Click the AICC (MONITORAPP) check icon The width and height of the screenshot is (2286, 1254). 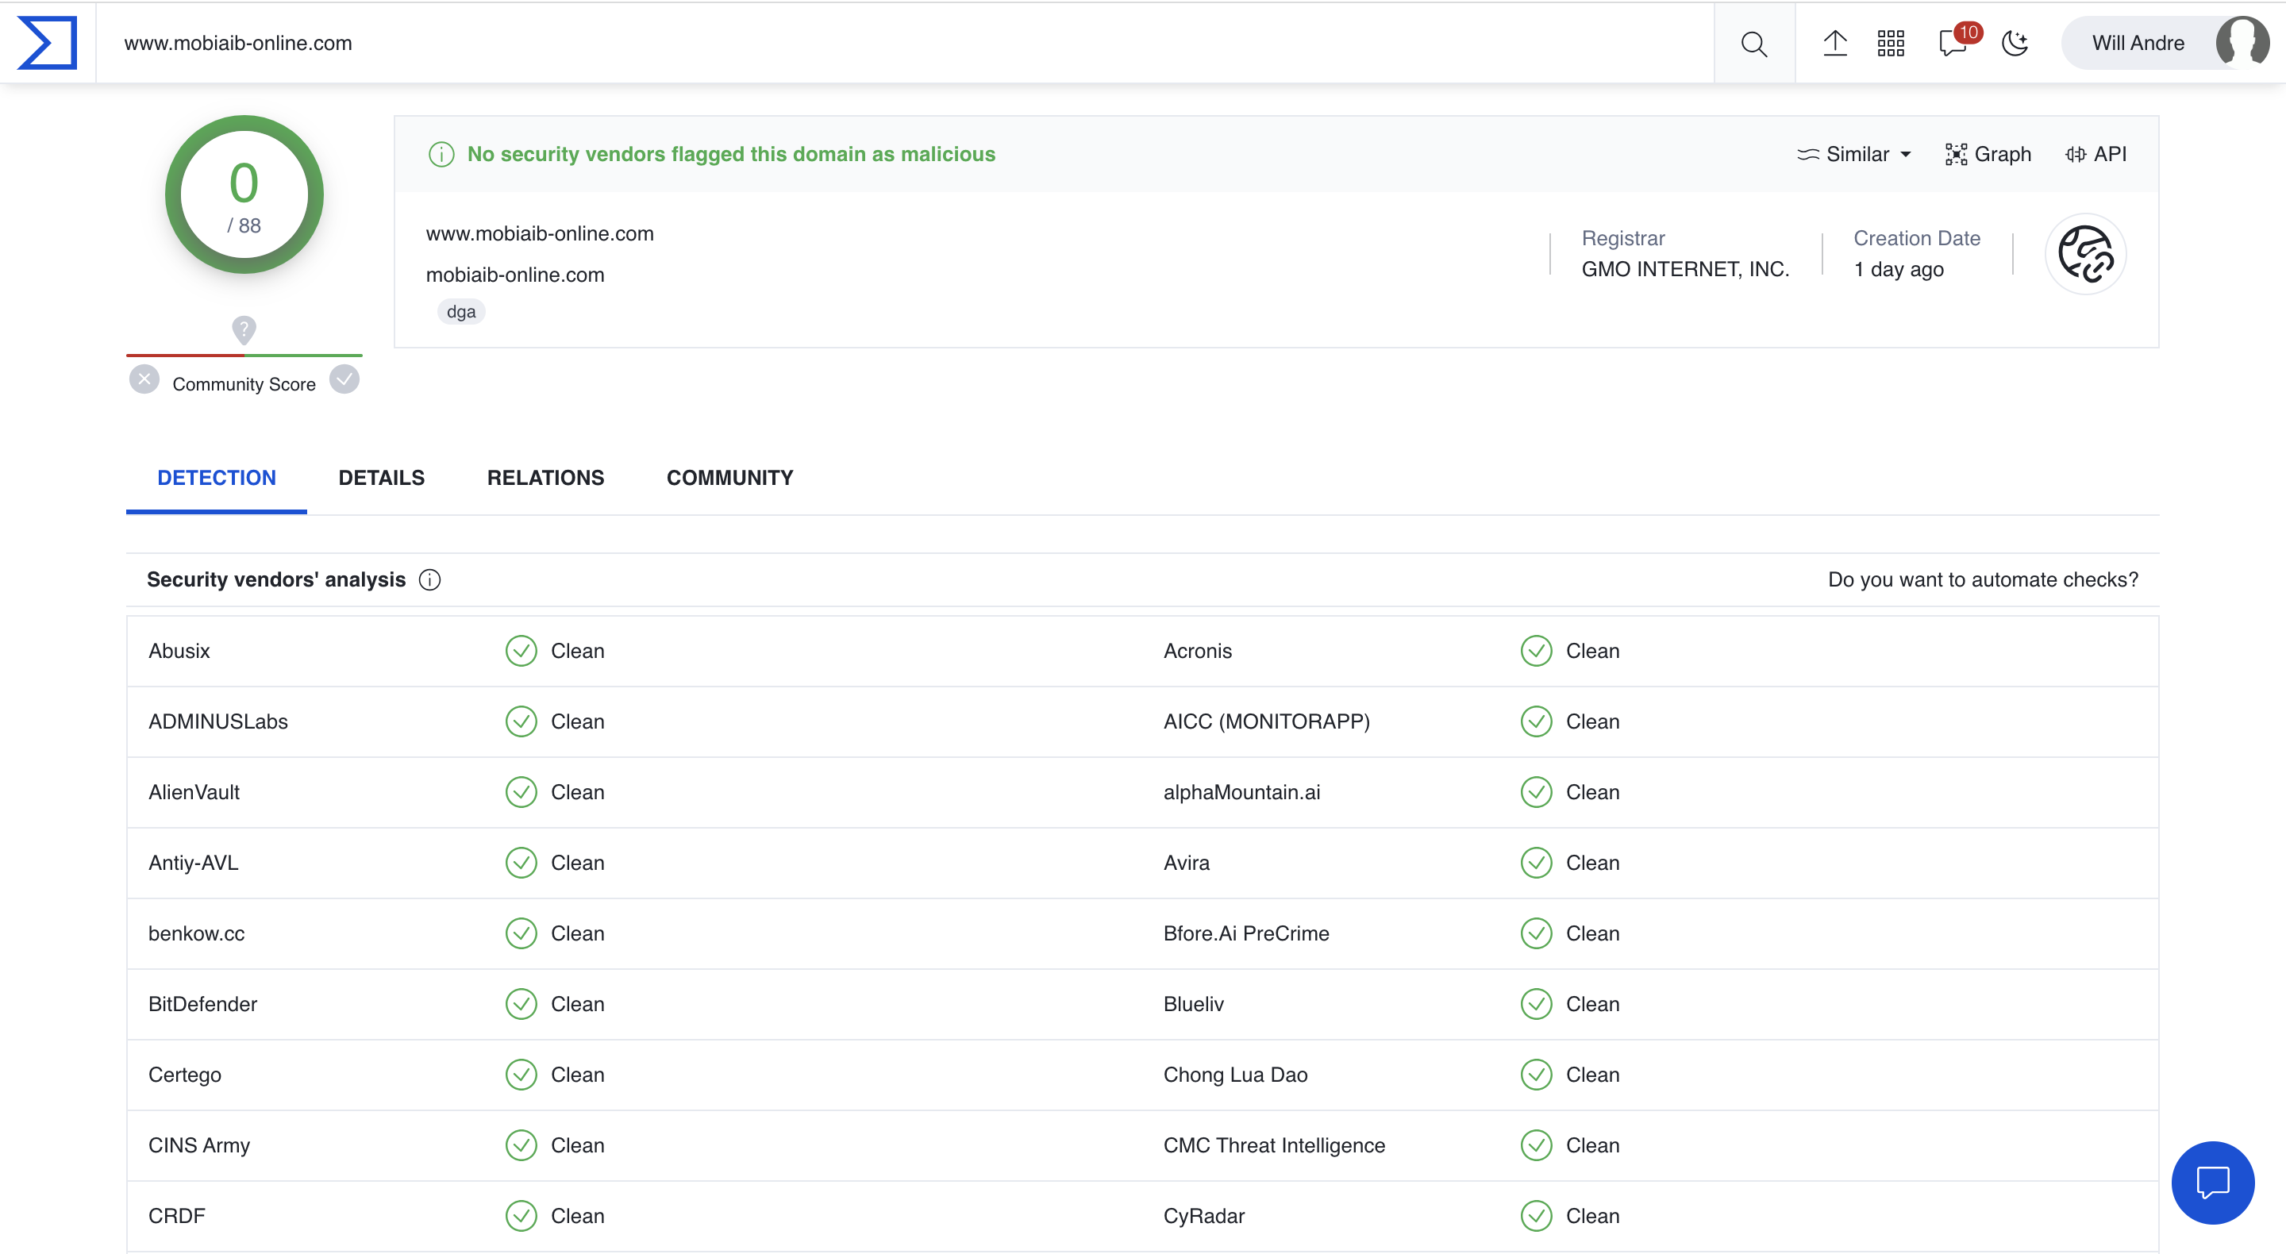click(1536, 721)
